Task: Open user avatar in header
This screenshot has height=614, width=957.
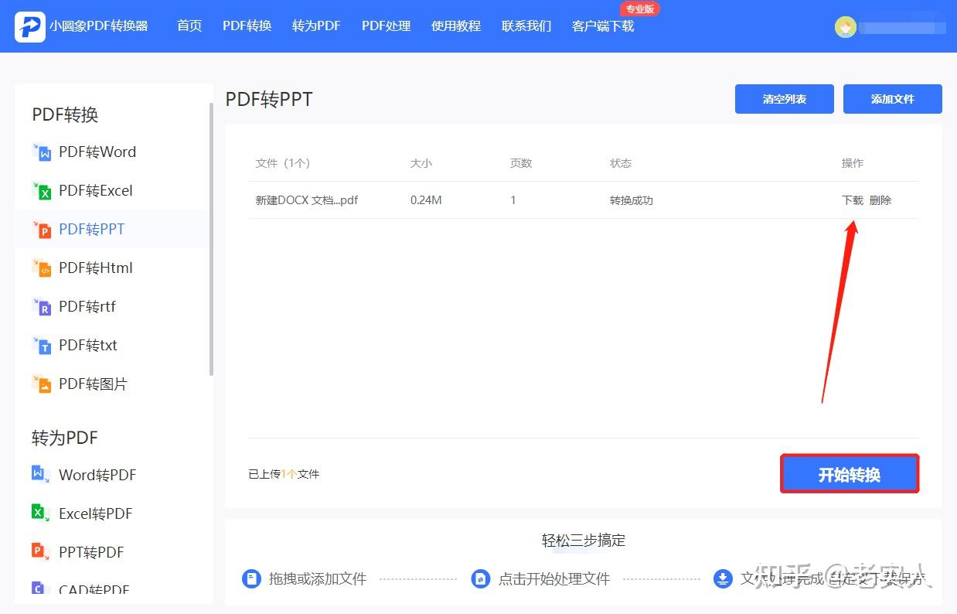Action: [x=846, y=27]
